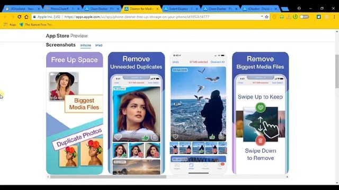Click the page scrollbar up arrow
339x190 pixels.
pyautogui.click(x=337, y=32)
